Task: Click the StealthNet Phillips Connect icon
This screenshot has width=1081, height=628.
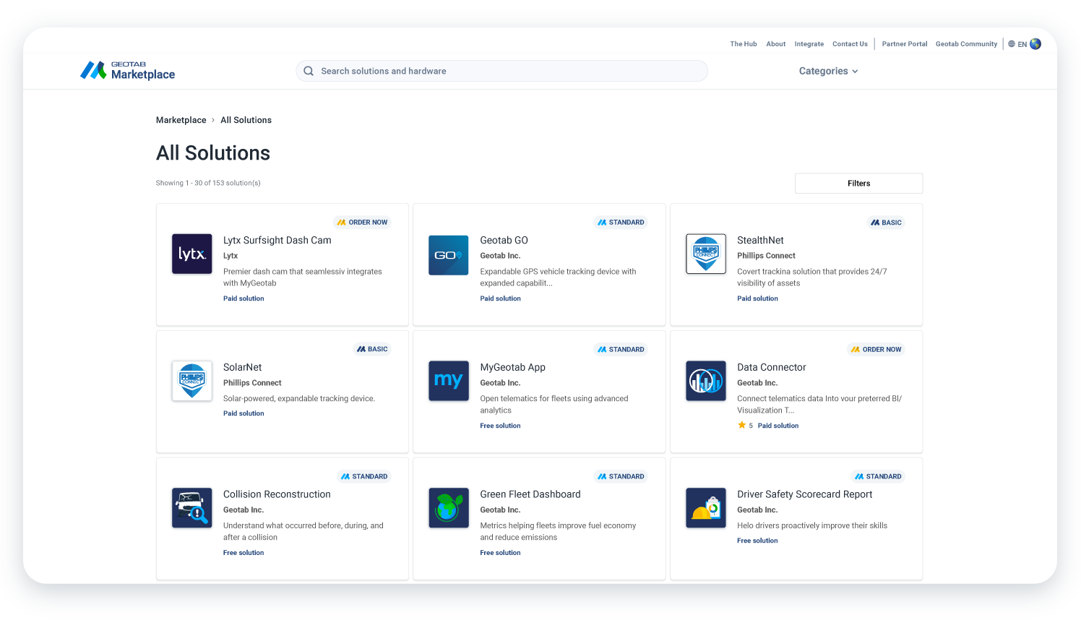Action: [x=705, y=254]
